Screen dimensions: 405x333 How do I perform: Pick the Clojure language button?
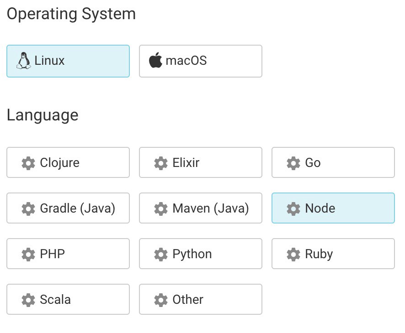(x=68, y=162)
